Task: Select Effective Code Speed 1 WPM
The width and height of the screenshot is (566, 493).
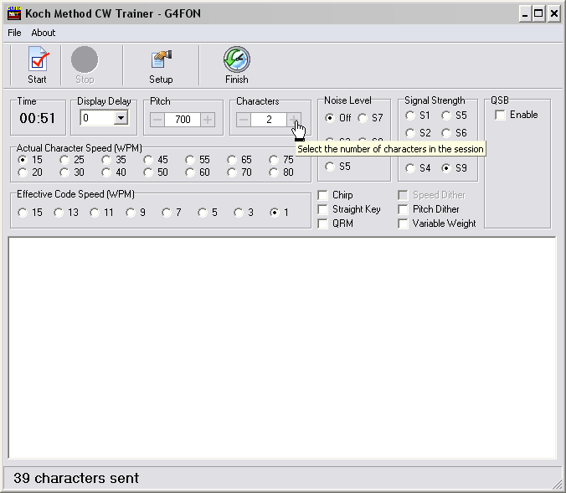Action: point(275,213)
